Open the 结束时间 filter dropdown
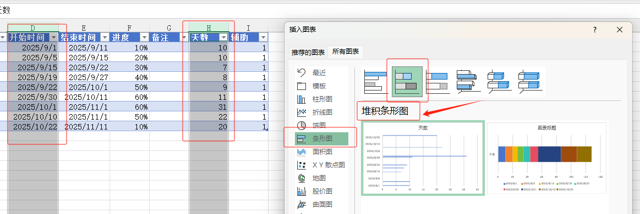The image size is (640, 214). point(105,37)
